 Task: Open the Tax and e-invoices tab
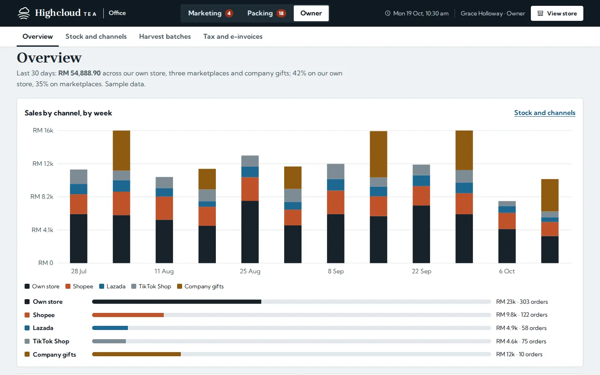pos(233,37)
